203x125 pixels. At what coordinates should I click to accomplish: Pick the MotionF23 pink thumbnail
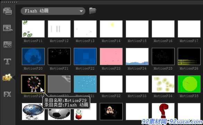[x=111, y=56]
